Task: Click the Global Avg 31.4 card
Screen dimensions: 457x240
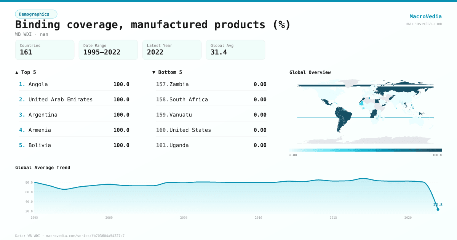Action: 235,50
